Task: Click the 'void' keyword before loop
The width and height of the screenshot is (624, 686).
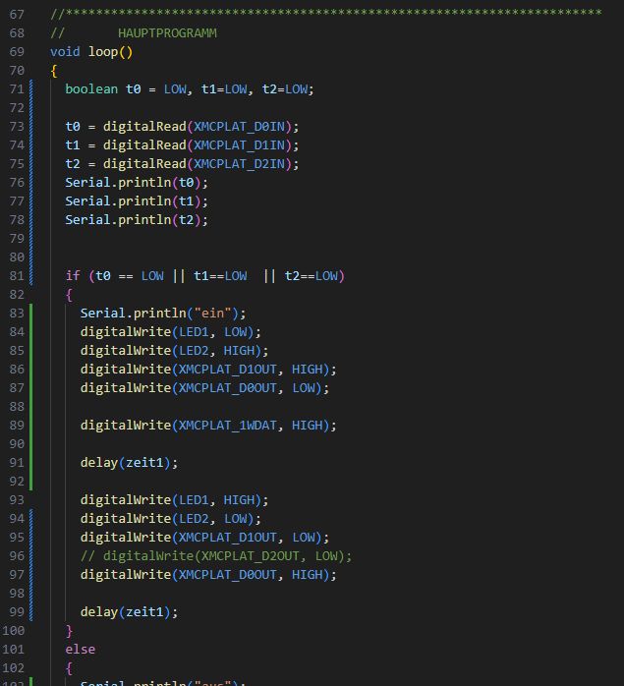Action: tap(65, 52)
